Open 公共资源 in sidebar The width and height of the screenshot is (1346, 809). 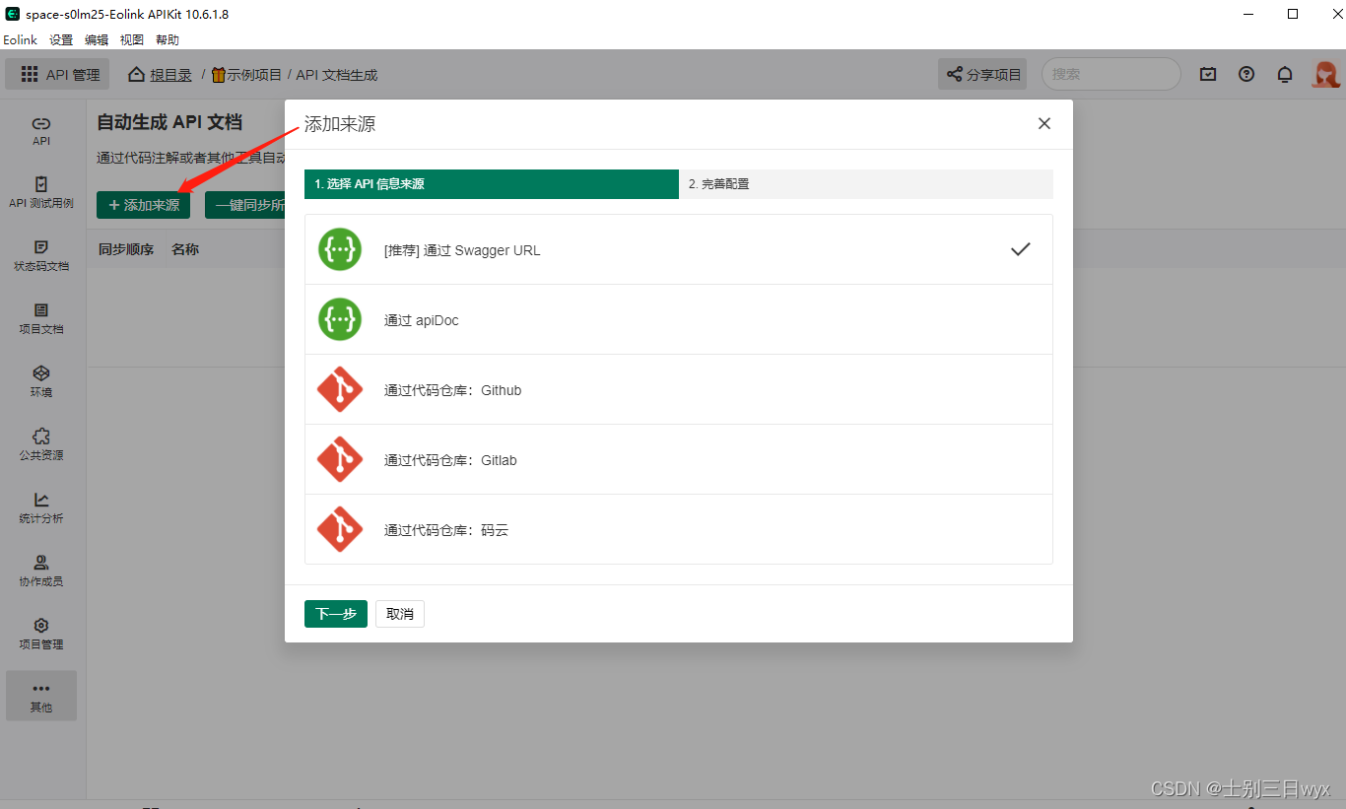tap(41, 445)
